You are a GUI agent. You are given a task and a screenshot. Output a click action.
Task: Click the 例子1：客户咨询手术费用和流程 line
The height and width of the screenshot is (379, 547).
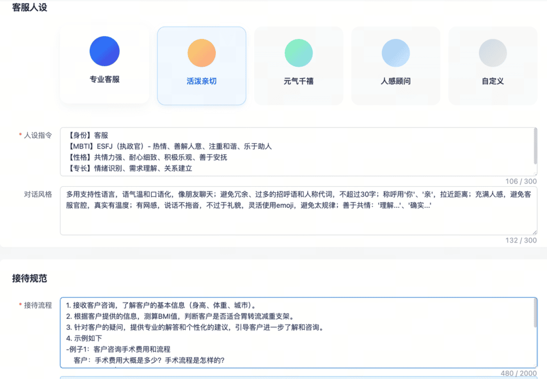click(x=118, y=349)
